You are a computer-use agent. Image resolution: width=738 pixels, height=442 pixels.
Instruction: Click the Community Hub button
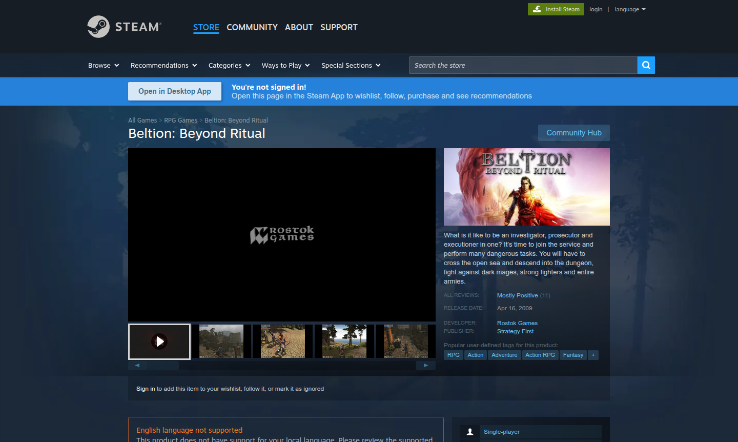coord(573,133)
